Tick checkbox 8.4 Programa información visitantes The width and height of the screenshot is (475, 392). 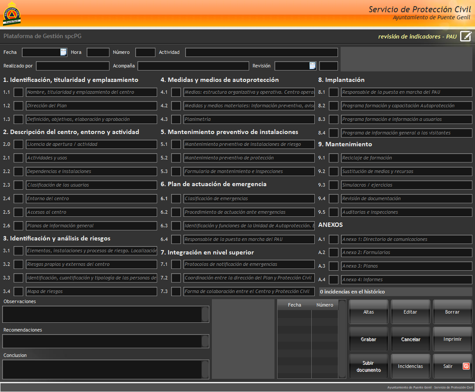point(334,133)
